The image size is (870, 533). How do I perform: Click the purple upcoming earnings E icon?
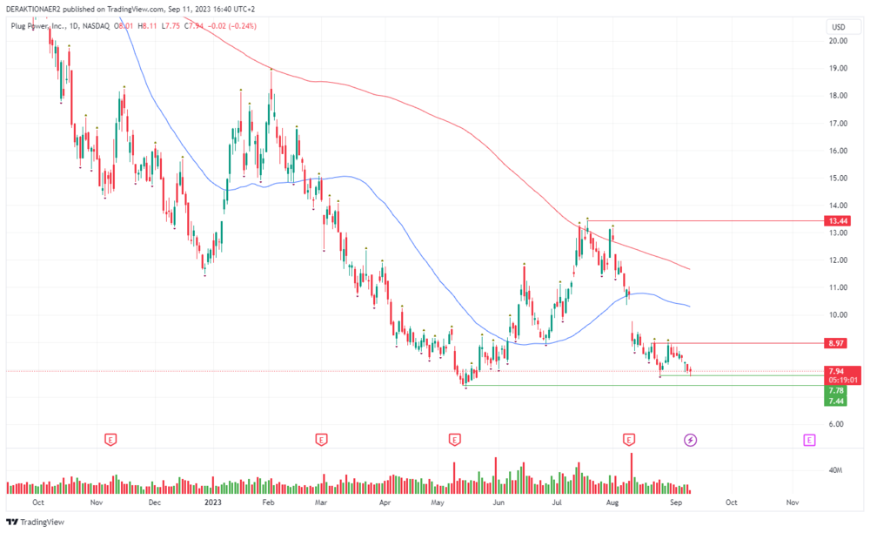pos(809,441)
